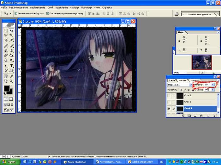Select the Healing Brush tool
Image resolution: width=221 pixels, height=165 pixels.
(6, 46)
